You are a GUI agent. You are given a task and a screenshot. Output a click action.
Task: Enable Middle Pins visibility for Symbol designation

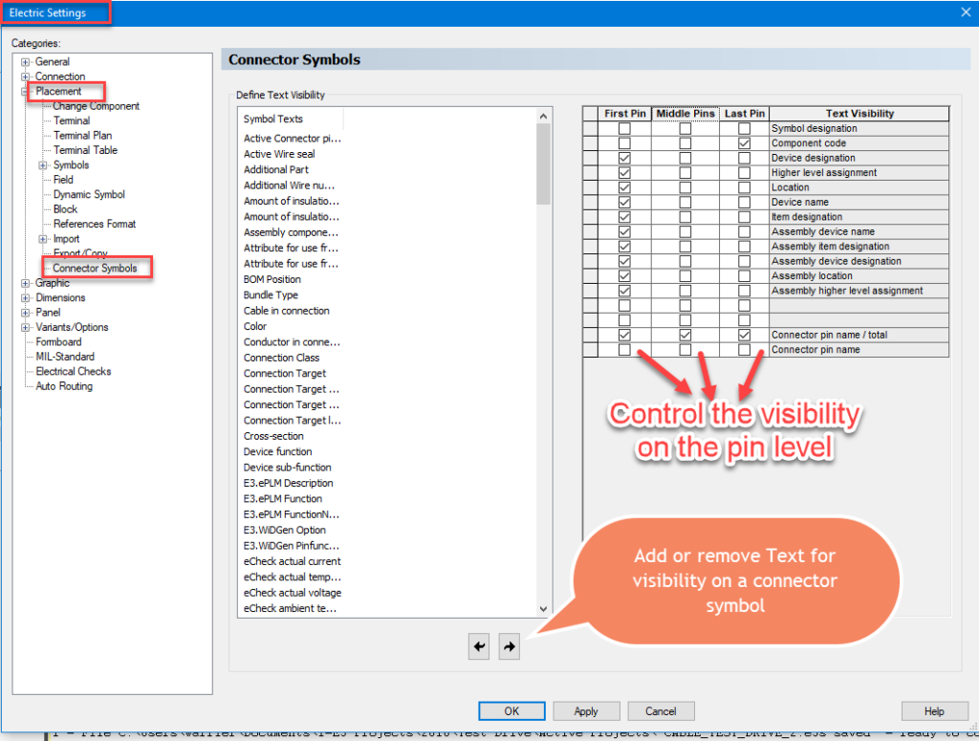[685, 128]
